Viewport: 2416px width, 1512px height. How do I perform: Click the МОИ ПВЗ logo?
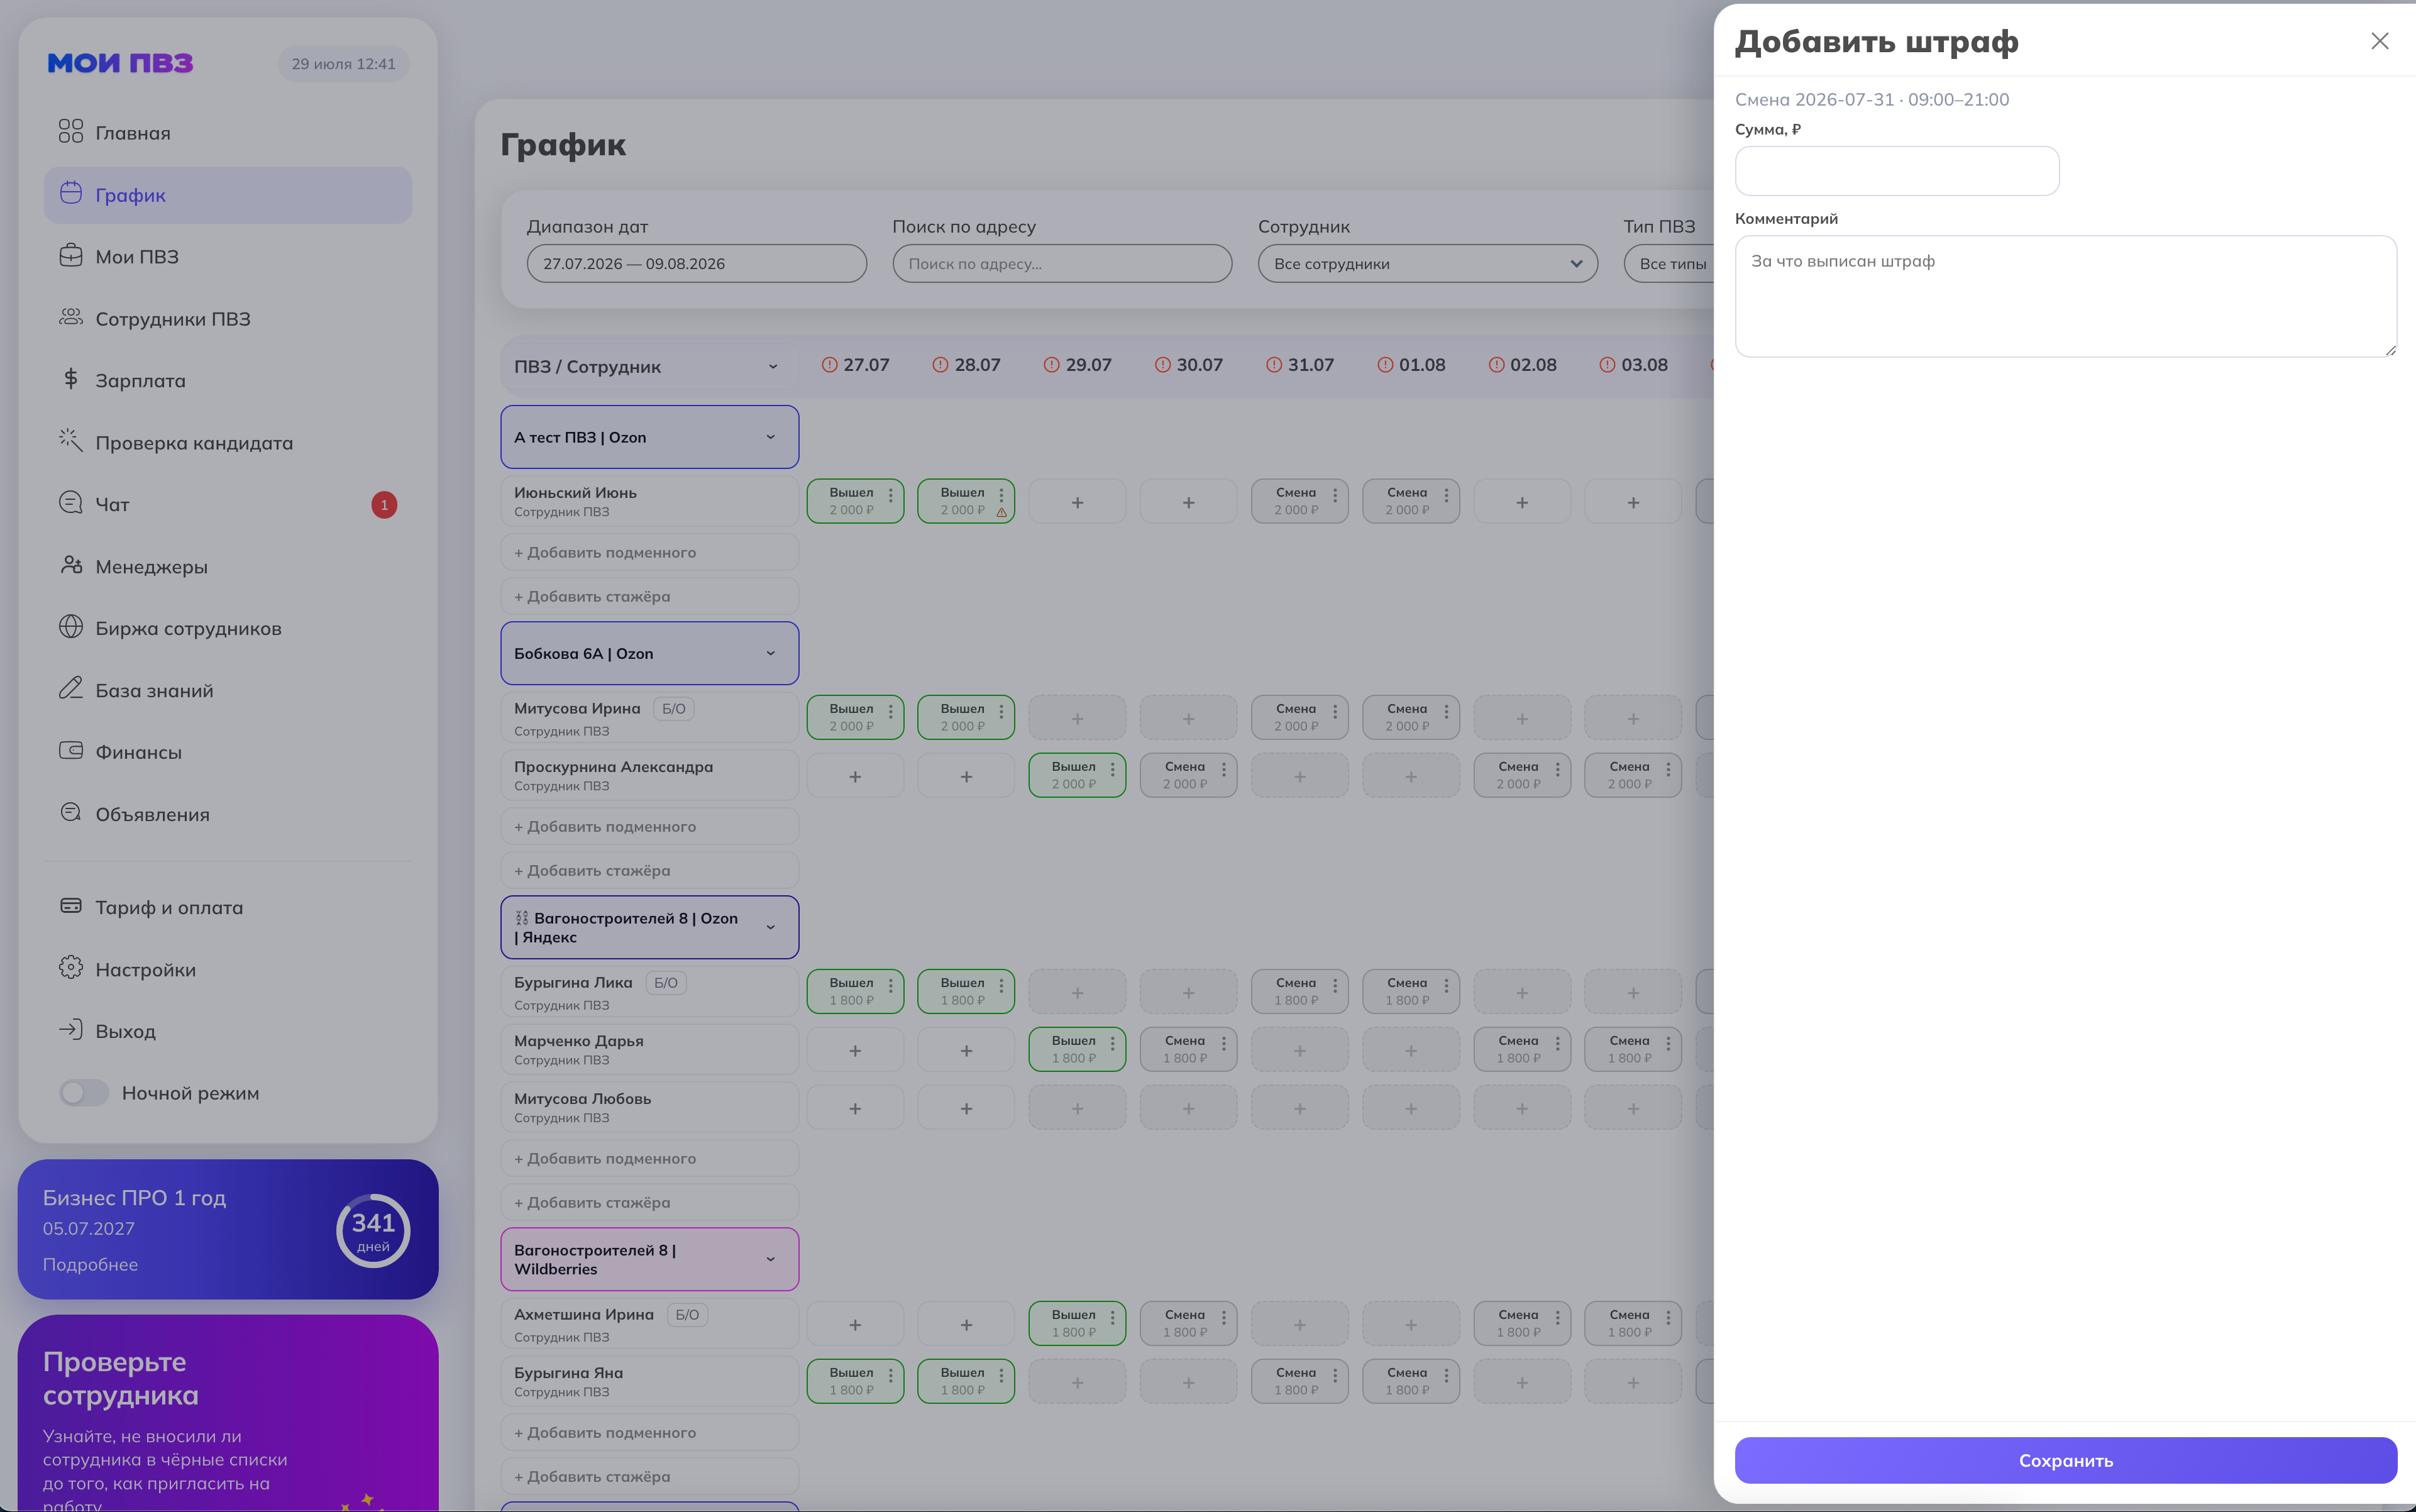120,63
